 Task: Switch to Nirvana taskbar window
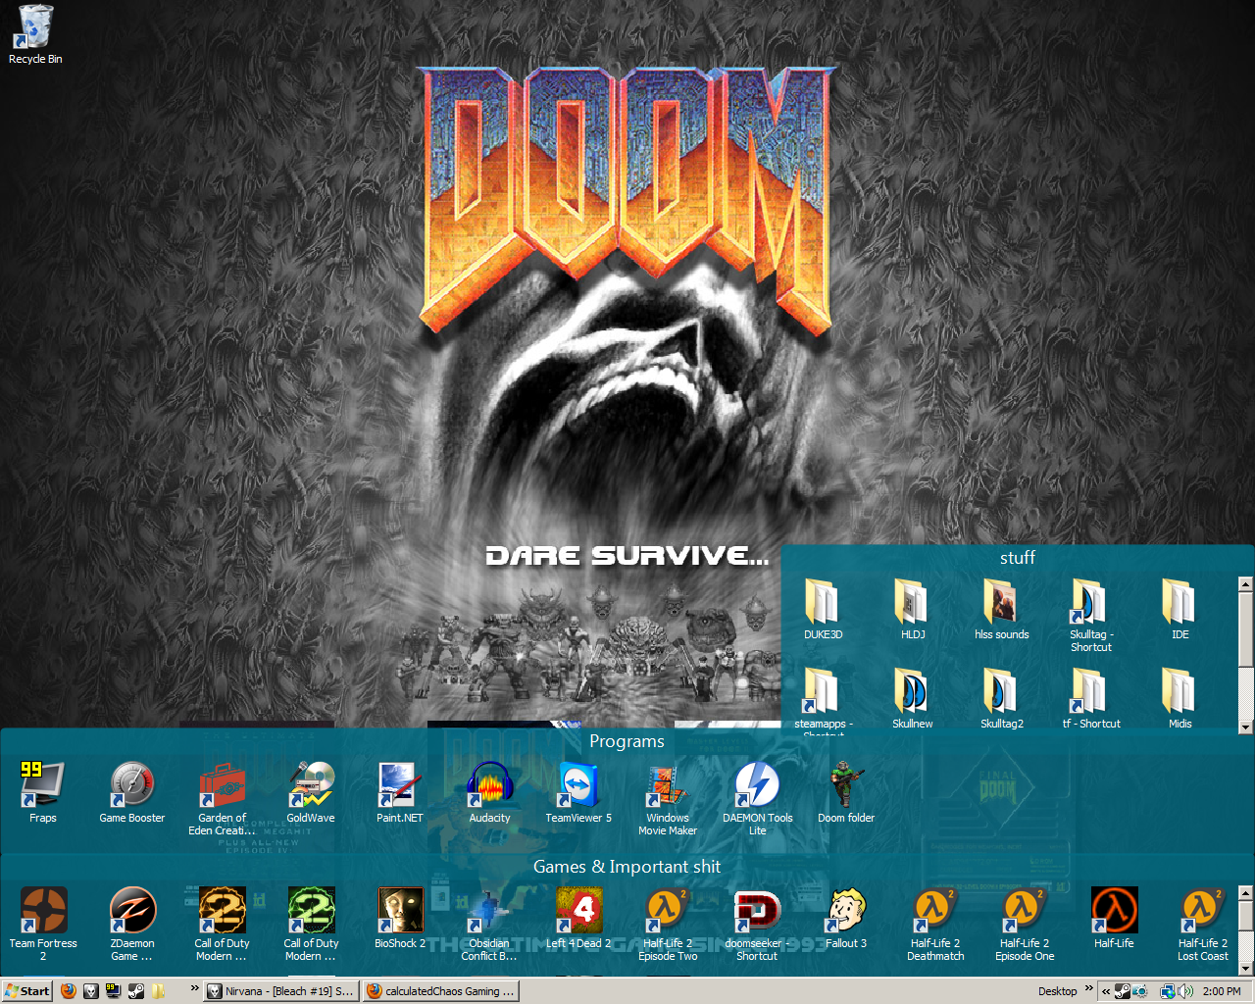(x=281, y=991)
